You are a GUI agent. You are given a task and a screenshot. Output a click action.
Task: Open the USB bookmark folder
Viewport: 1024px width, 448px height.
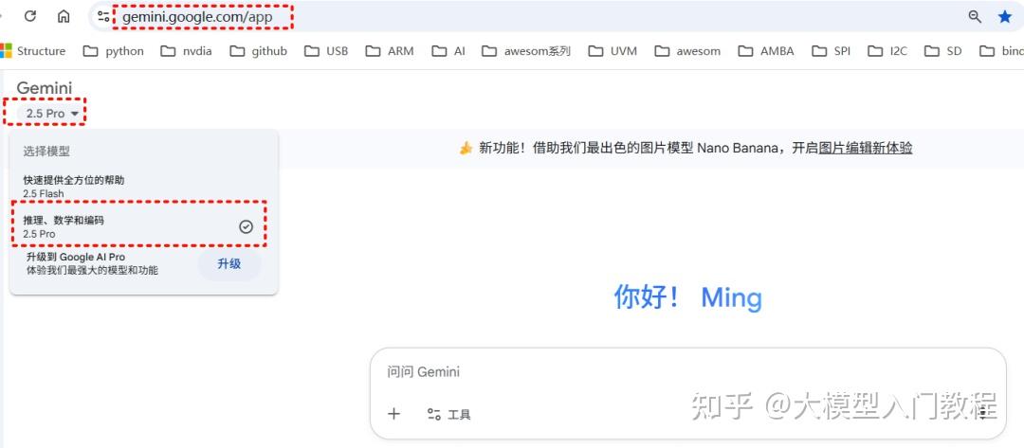click(326, 51)
